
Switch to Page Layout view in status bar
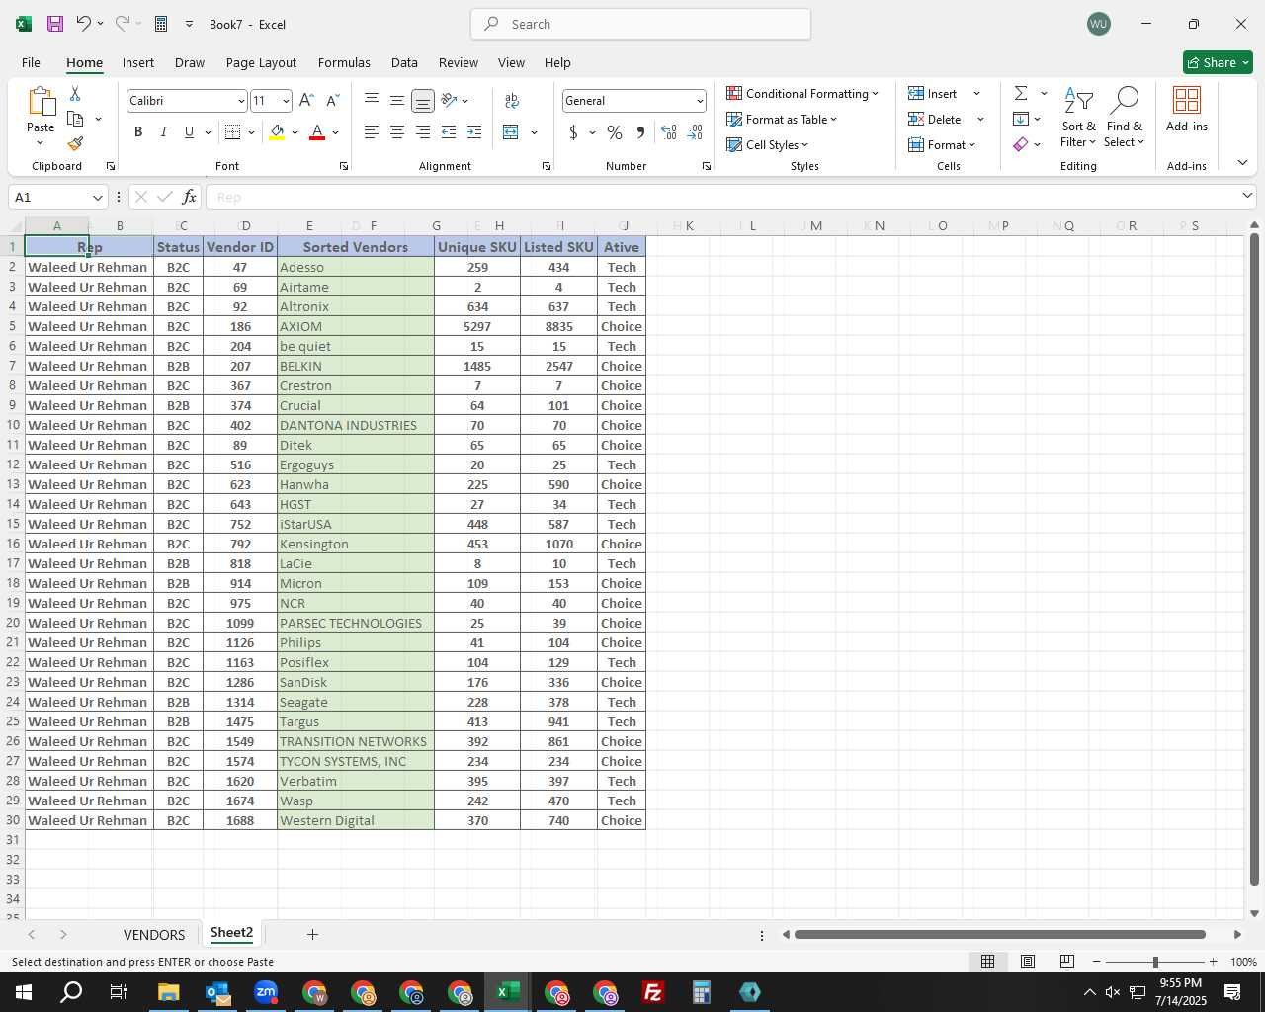1028,962
